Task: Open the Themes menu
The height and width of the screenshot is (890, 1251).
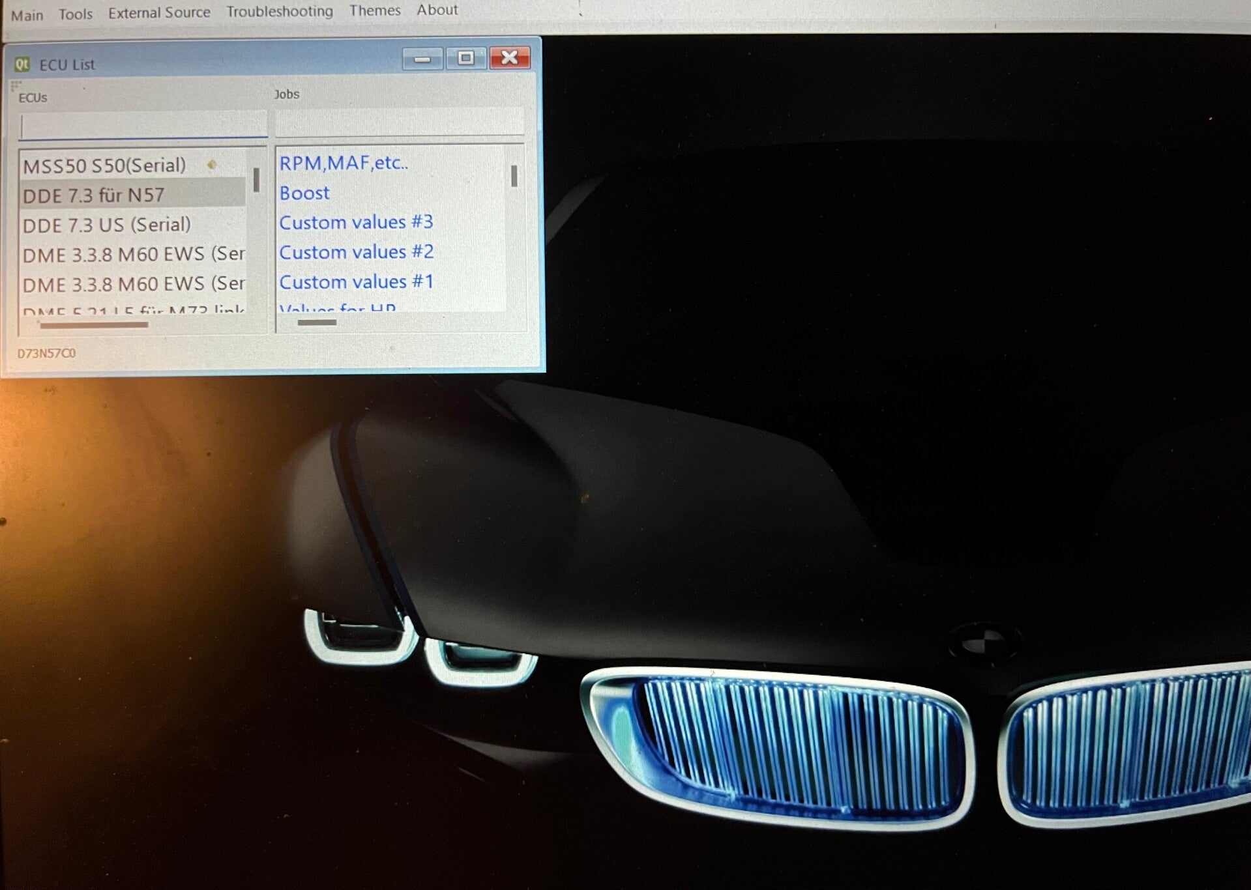Action: point(375,10)
